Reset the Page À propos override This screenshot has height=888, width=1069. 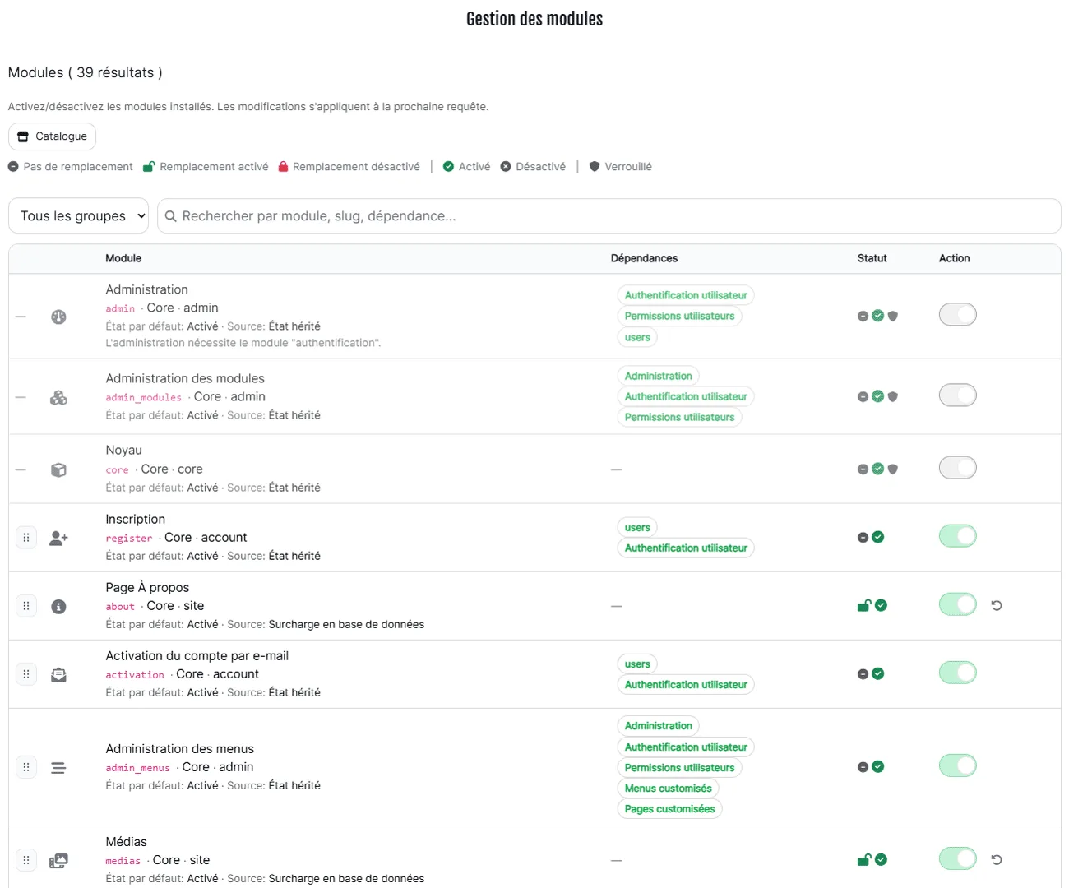click(997, 606)
